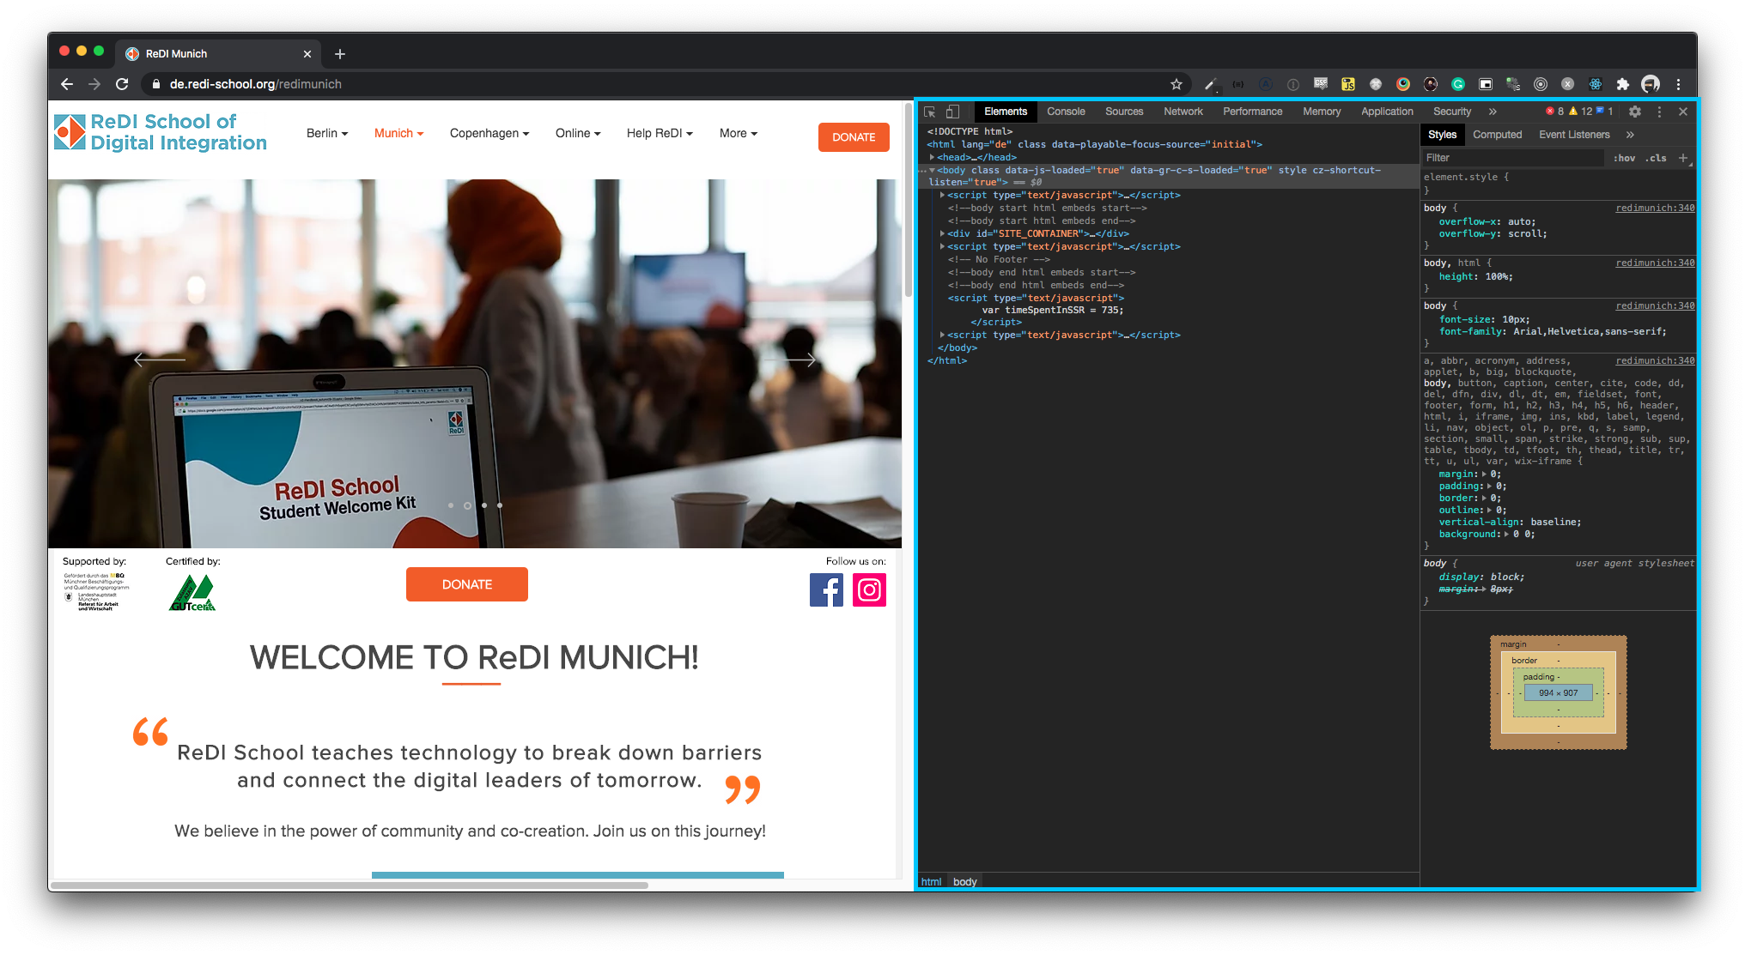Go back with the browser back arrow
The width and height of the screenshot is (1745, 955).
(x=67, y=84)
